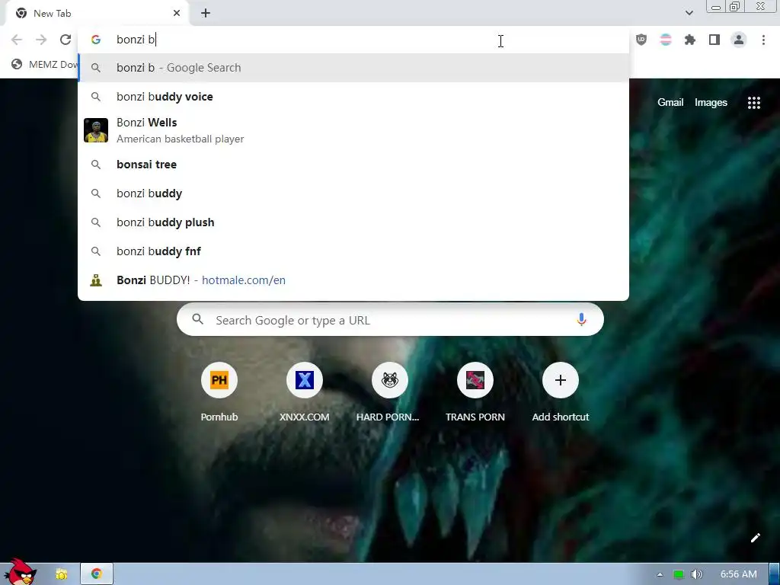
Task: Click the Chrome taskbar button
Action: coord(97,574)
